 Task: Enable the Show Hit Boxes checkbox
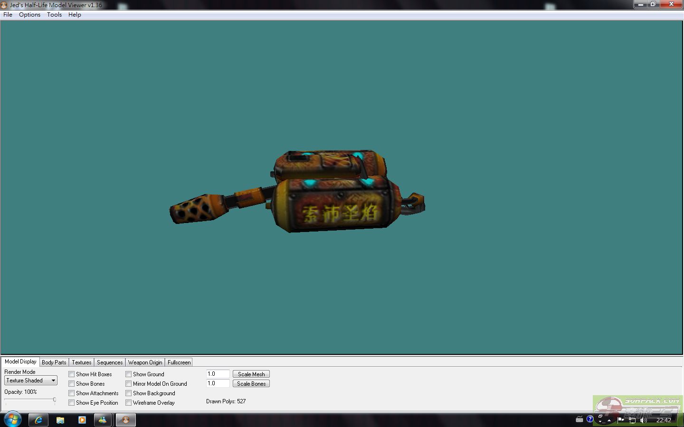(x=72, y=374)
